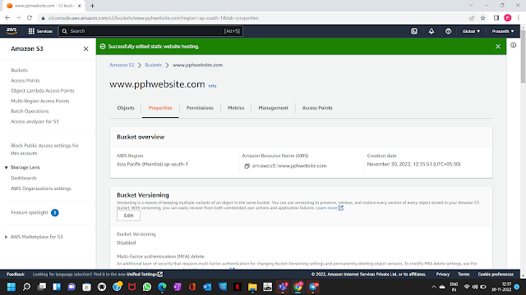Click into the AWS console search field
The width and height of the screenshot is (526, 295).
point(150,31)
